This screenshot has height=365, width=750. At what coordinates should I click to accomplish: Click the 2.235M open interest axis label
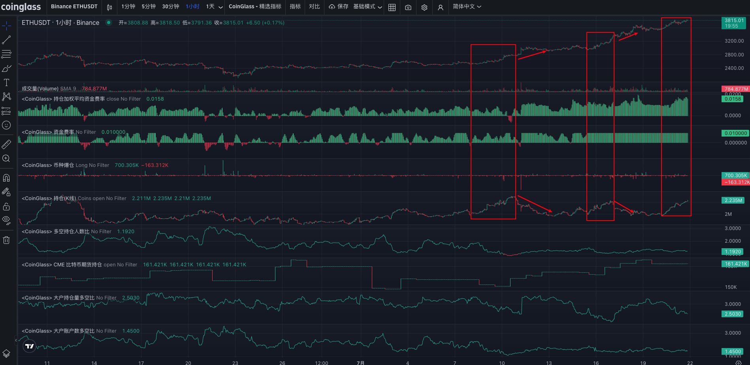pos(733,200)
